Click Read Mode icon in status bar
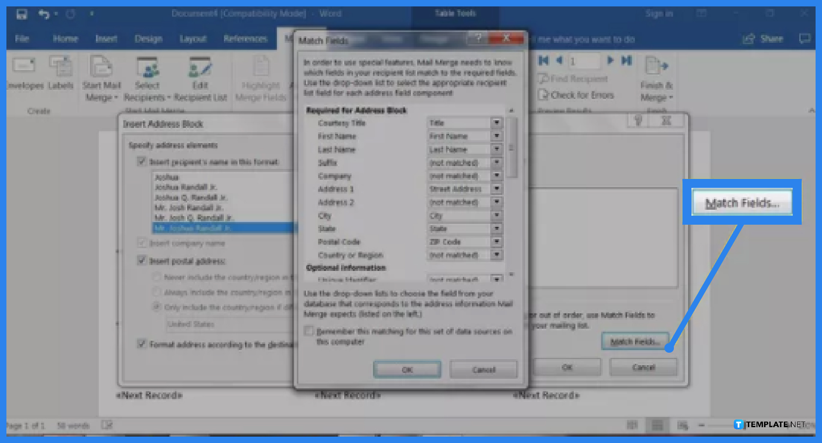The width and height of the screenshot is (822, 443). pyautogui.click(x=632, y=425)
